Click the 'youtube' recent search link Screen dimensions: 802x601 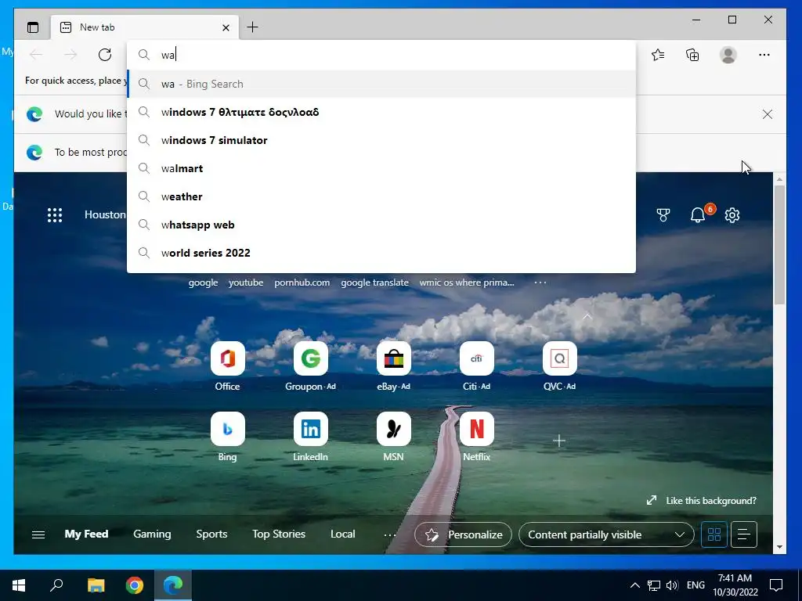[x=246, y=283]
